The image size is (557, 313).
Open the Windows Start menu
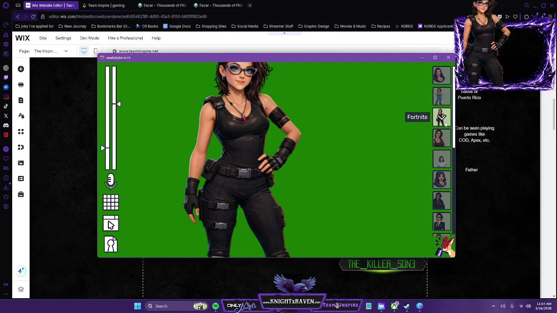(138, 306)
